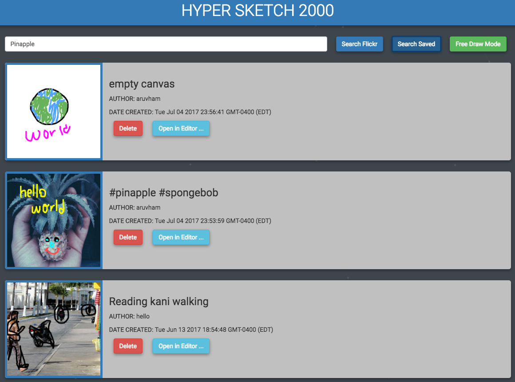Delete the #pinapple #spongebob sketch

(128, 237)
